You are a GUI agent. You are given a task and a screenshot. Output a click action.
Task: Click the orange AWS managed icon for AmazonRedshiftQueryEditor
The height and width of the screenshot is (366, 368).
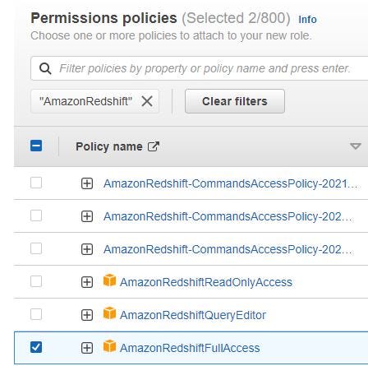[x=109, y=313]
